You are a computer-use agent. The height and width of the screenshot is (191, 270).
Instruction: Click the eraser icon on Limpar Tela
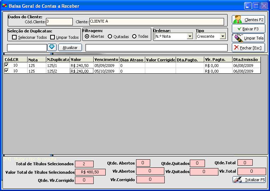click(238, 38)
